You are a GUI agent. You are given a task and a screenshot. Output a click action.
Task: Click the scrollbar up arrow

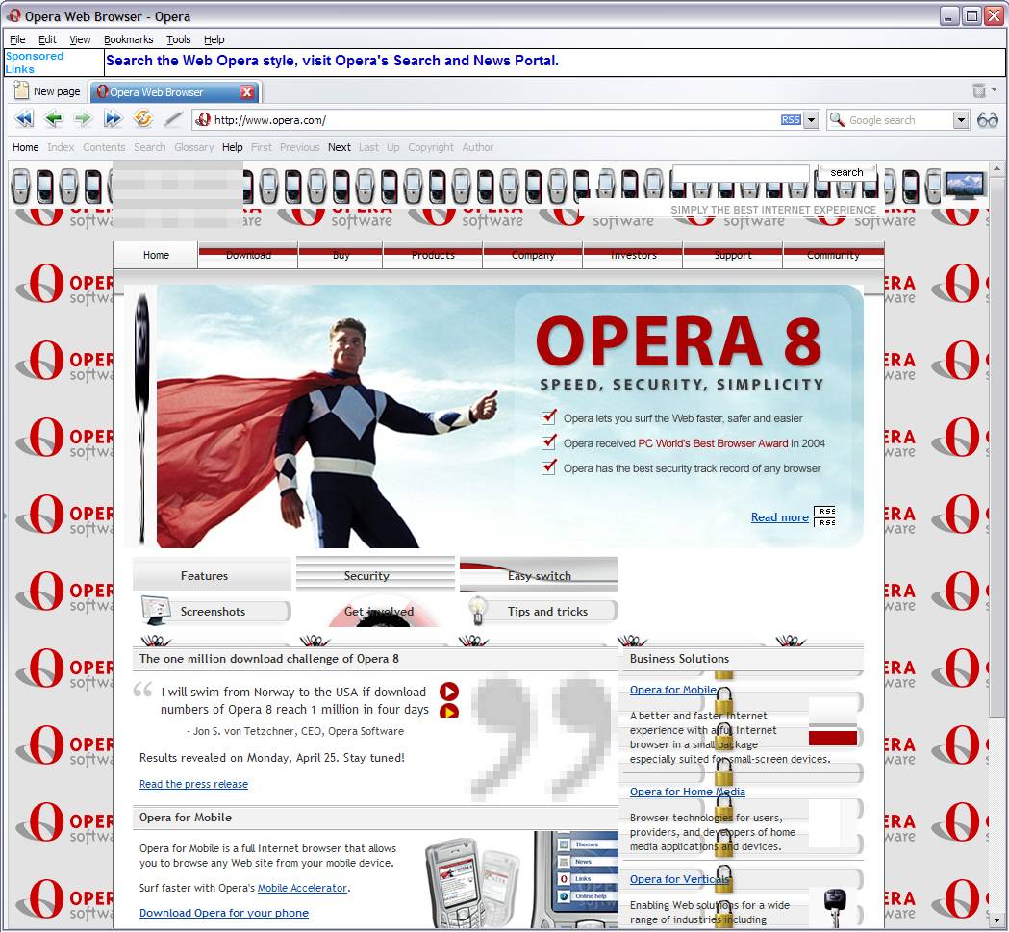996,170
